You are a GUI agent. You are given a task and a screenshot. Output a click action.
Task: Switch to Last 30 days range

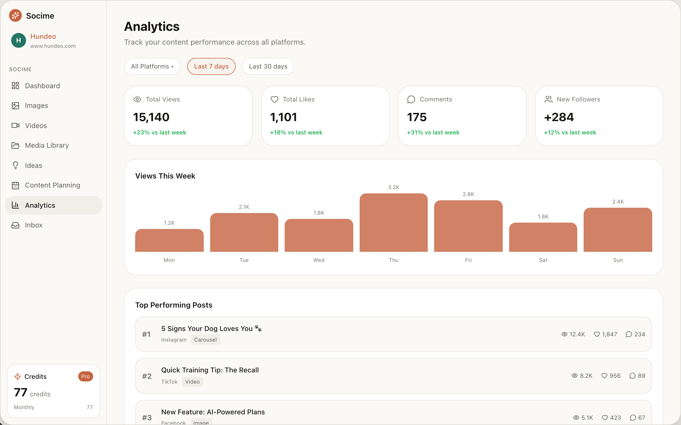[x=268, y=66]
